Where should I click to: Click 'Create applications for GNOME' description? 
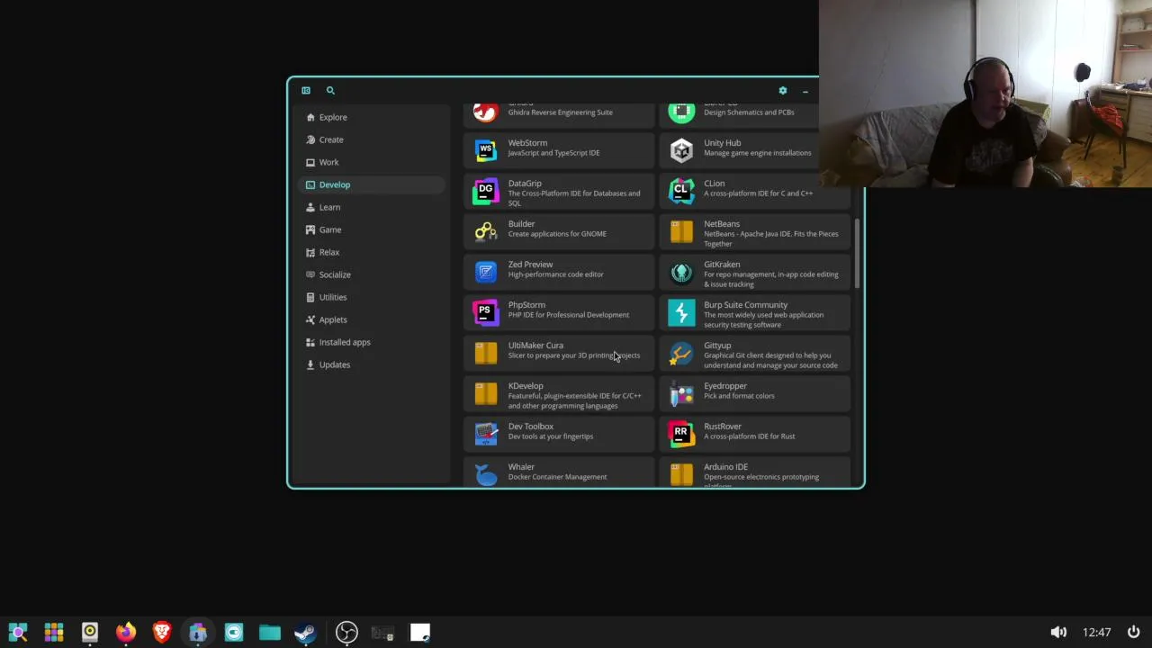pyautogui.click(x=557, y=234)
